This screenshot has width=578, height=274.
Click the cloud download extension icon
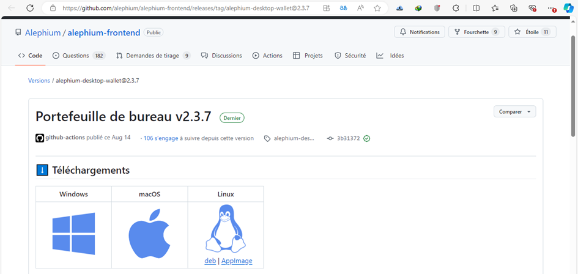click(x=399, y=8)
